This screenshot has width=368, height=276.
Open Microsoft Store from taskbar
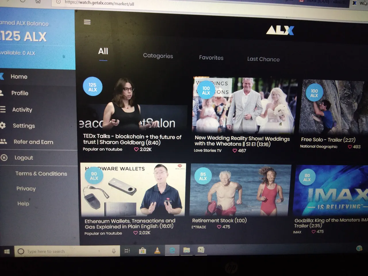tap(142, 251)
